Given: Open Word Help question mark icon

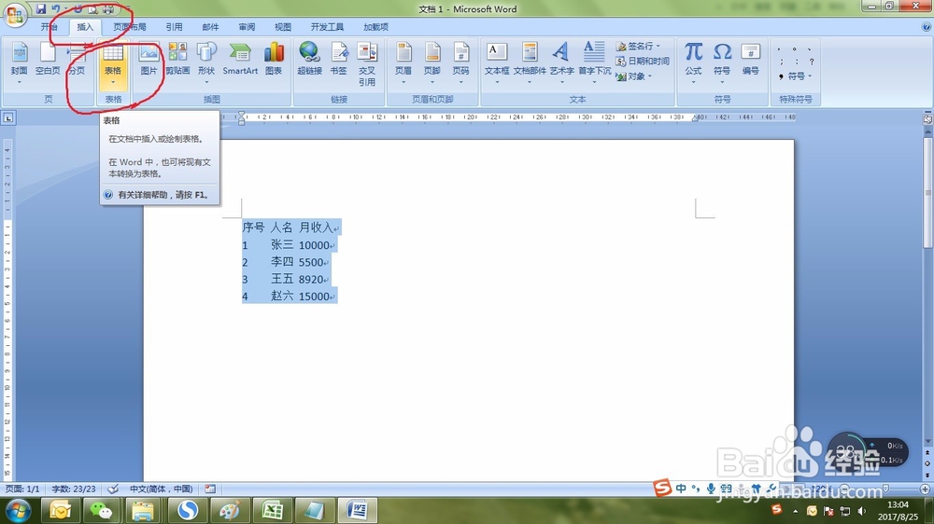Looking at the screenshot, I should click(x=927, y=27).
